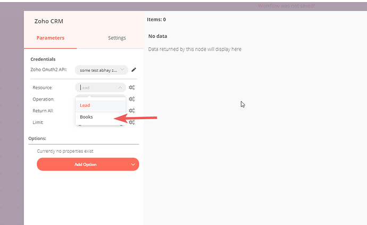Click the pencil icon to edit credentials

(134, 70)
